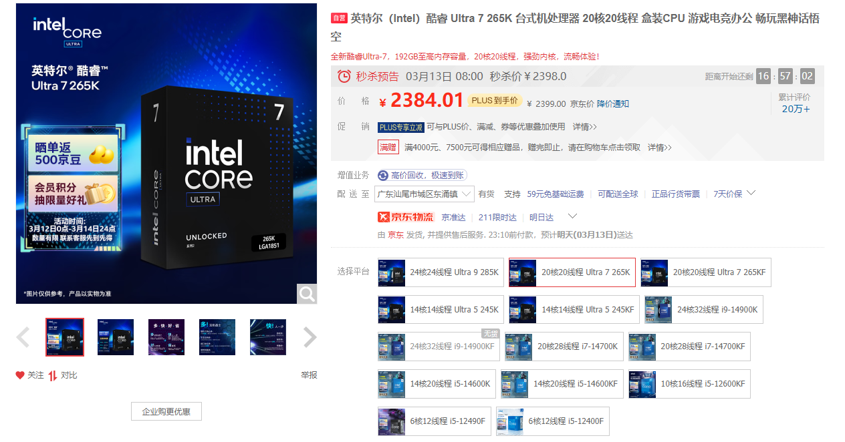Image resolution: width=845 pixels, height=442 pixels.
Task: Click the 211限时达 link
Action: click(497, 217)
